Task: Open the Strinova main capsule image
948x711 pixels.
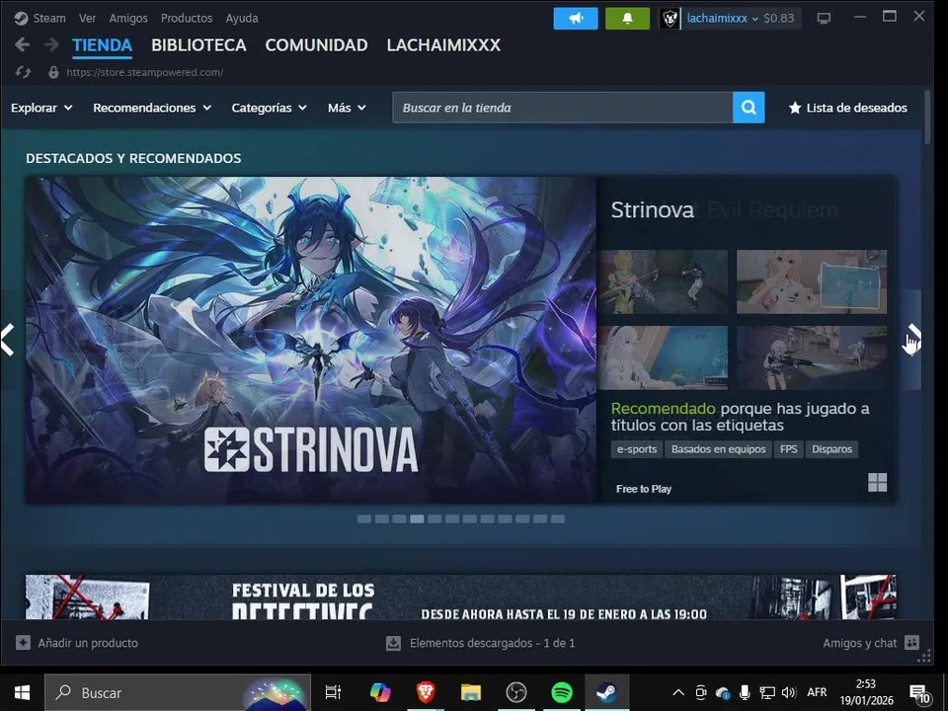Action: [311, 340]
